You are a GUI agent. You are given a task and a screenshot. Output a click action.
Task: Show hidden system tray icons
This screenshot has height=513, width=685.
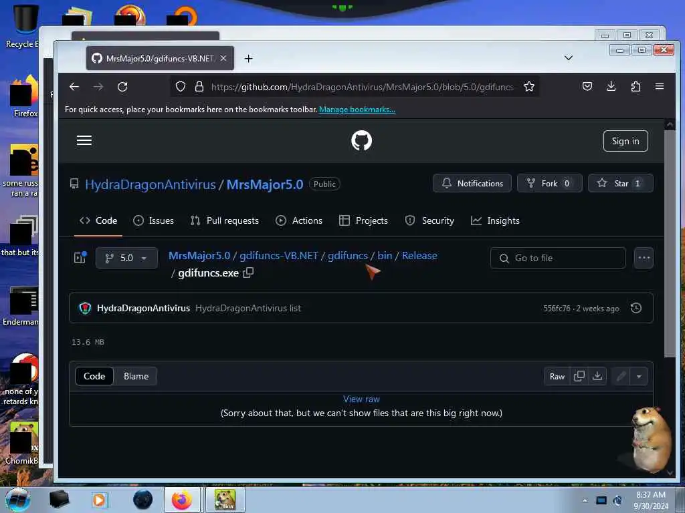pyautogui.click(x=585, y=500)
